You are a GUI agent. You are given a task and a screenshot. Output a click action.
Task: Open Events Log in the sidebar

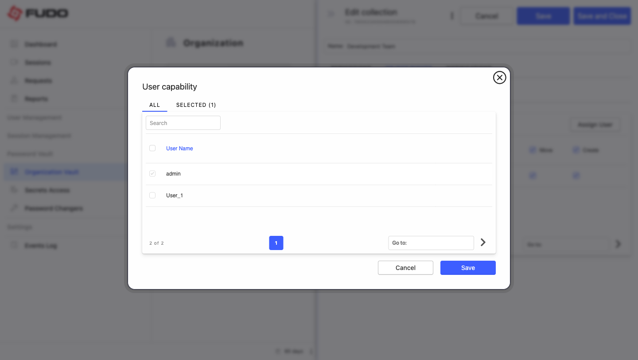pos(41,246)
